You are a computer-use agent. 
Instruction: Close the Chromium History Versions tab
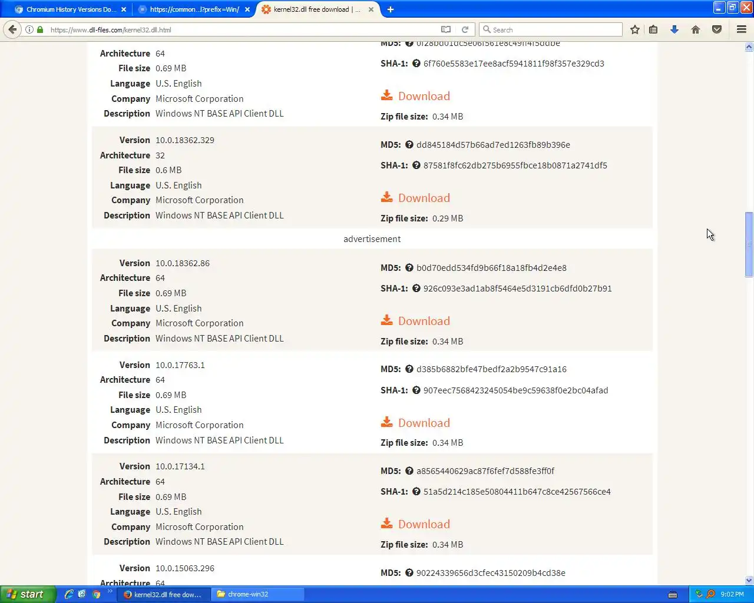coord(124,9)
